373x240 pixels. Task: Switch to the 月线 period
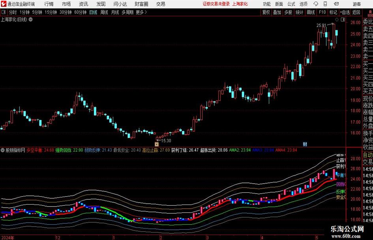(x=115, y=12)
